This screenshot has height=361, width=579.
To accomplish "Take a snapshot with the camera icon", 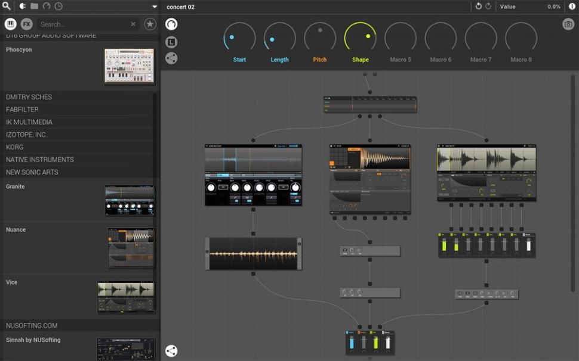I will (568, 24).
